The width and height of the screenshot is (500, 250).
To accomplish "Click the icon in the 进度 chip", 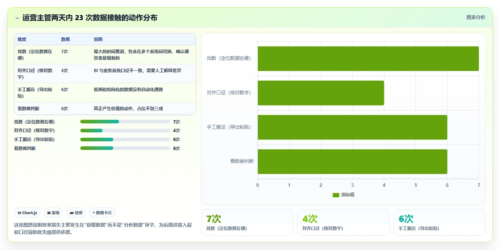I will [72, 213].
